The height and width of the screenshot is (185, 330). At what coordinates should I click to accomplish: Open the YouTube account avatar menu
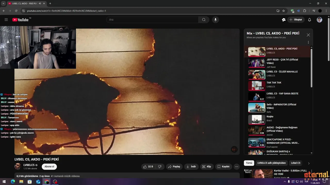click(319, 20)
